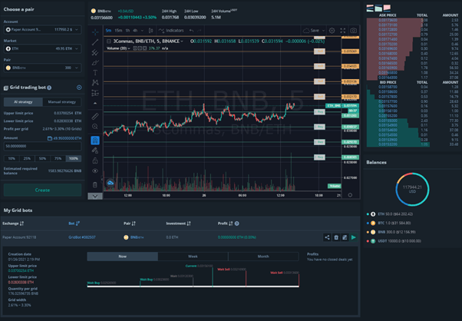
Task: Sort grid bots by Pair
Action: point(130,223)
